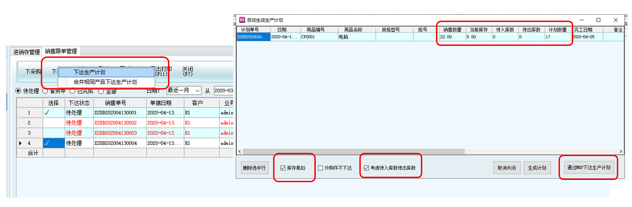Toggle the 库存抵扣 checkbox
Image resolution: width=632 pixels, height=207 pixels.
click(283, 168)
